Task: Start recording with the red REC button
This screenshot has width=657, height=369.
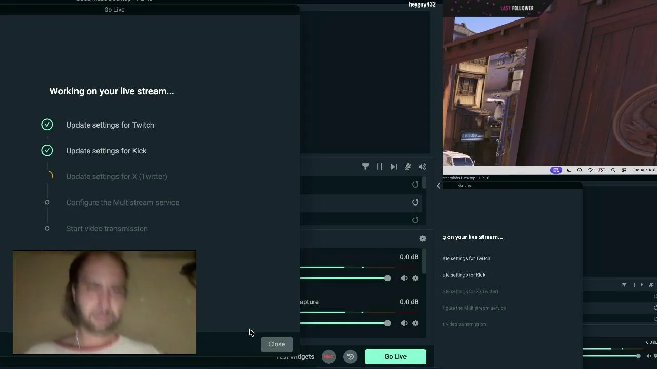Action: coord(328,357)
